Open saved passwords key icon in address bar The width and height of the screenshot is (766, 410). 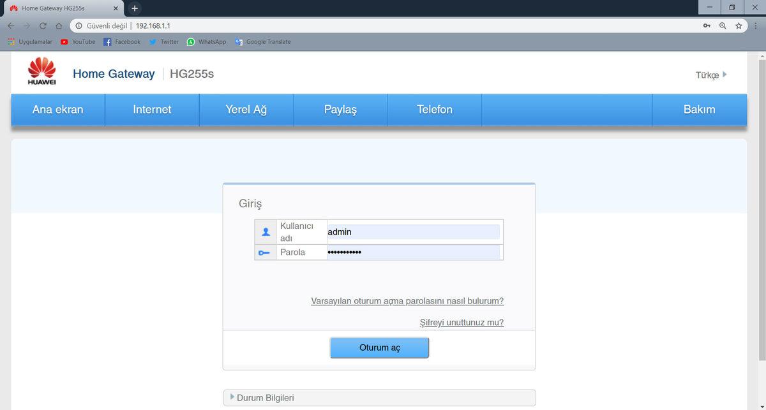[x=707, y=26]
